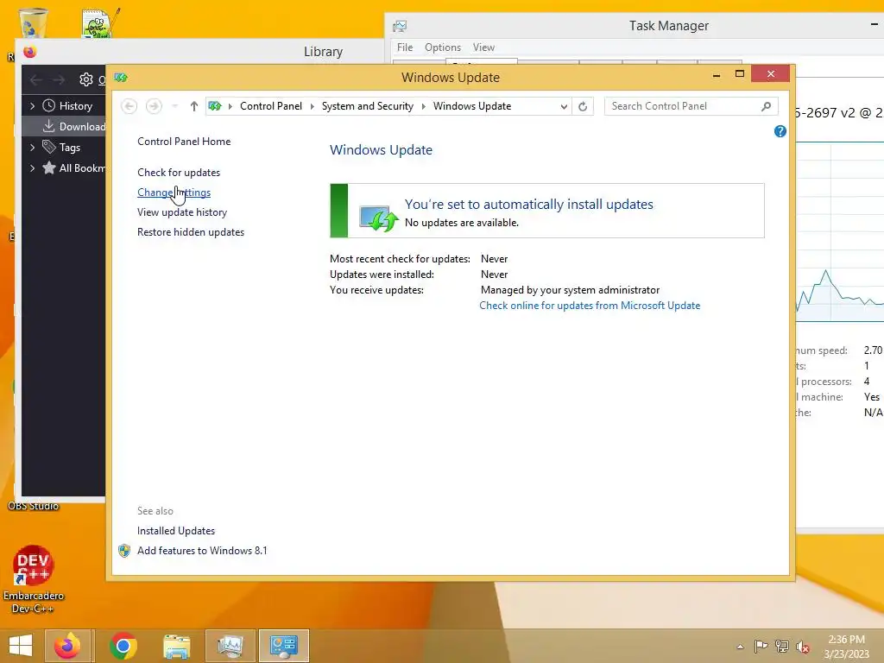Click the gear Organize icon in Library
The height and width of the screenshot is (663, 884).
tap(86, 79)
